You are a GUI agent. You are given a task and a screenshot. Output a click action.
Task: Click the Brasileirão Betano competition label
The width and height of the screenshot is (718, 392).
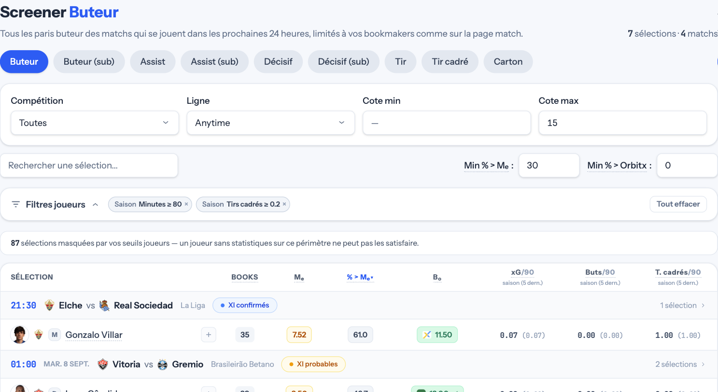point(242,364)
